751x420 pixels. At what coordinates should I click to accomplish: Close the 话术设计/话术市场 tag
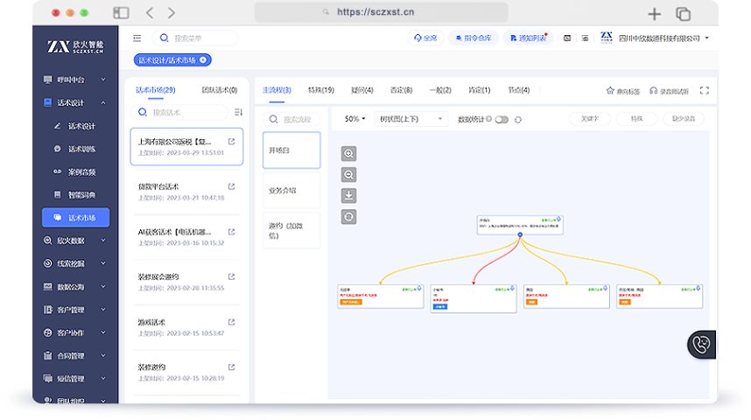(x=203, y=59)
